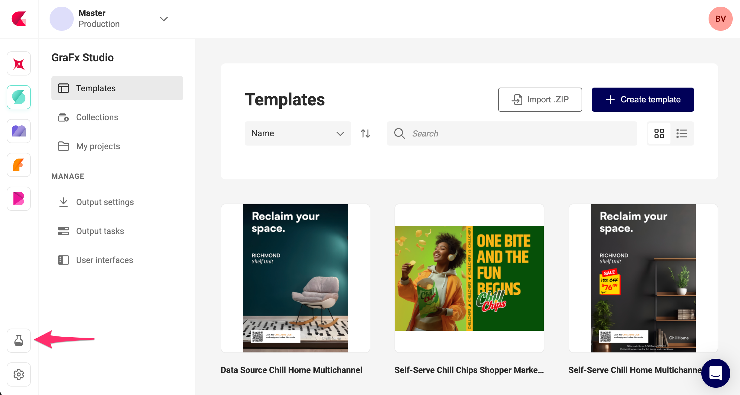
Task: Go to Collections section
Action: point(97,117)
